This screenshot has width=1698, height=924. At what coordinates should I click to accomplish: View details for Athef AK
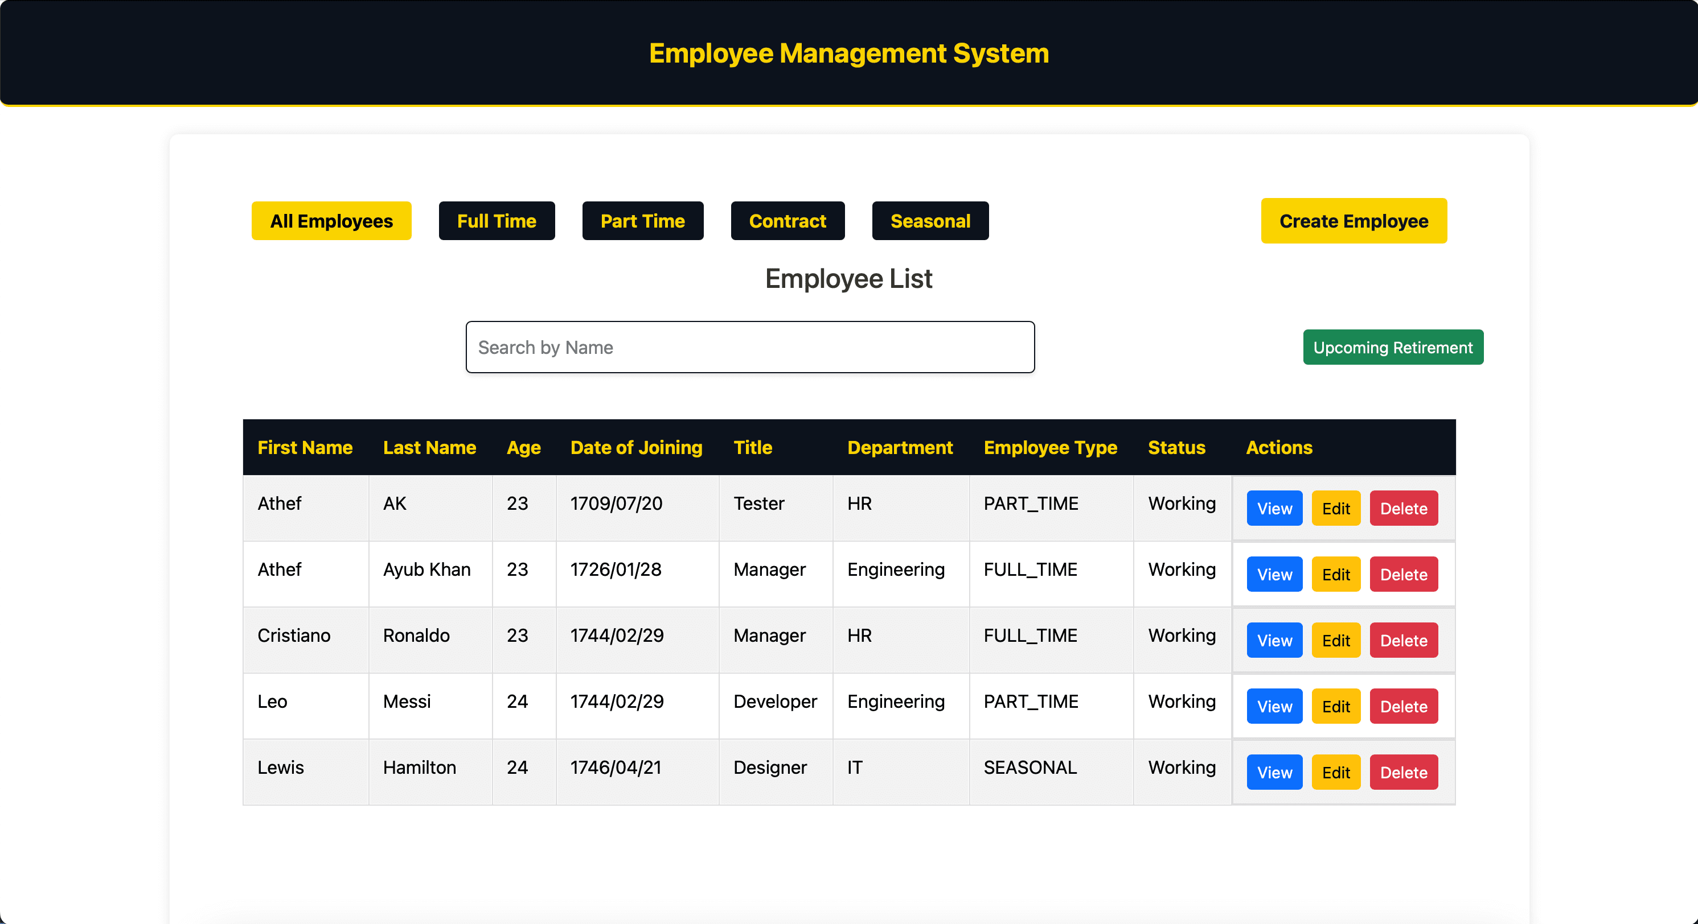1274,508
